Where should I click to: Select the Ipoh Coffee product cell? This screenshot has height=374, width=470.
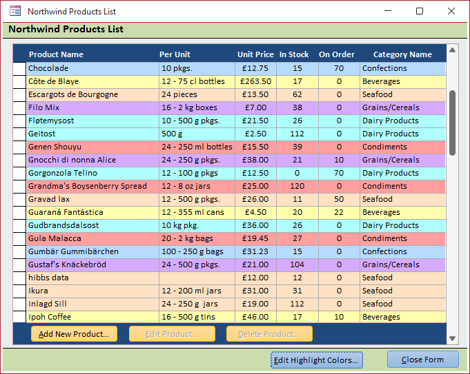pyautogui.click(x=92, y=317)
